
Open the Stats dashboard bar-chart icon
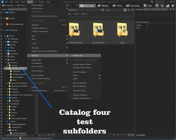click(x=168, y=6)
